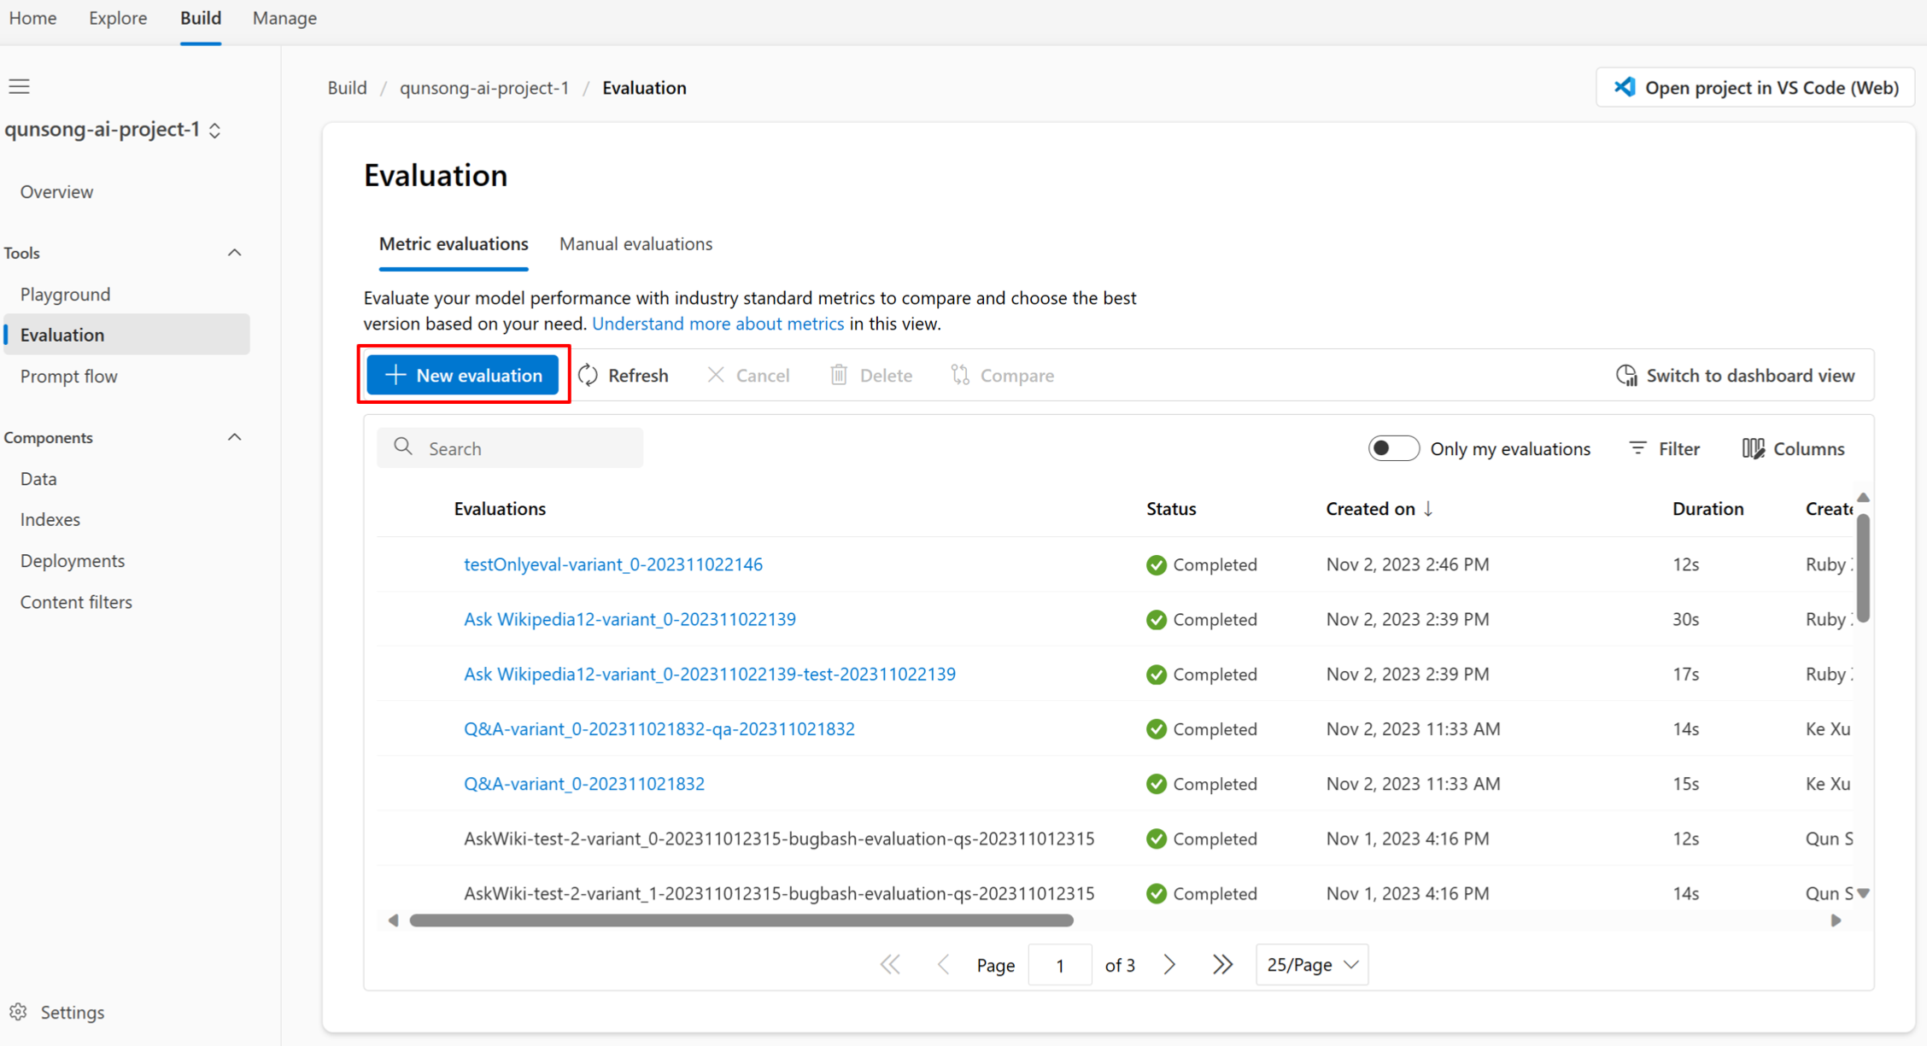Switch to dashboard view
1927x1046 pixels.
click(1736, 375)
